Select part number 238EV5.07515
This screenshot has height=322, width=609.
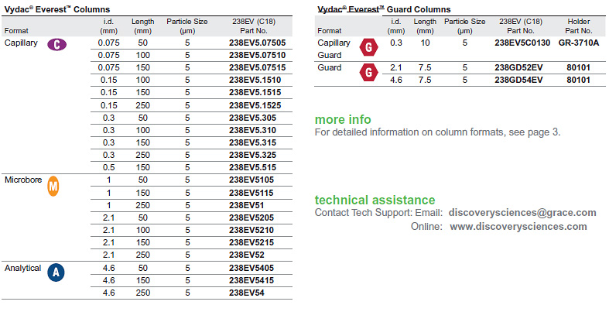[257, 67]
